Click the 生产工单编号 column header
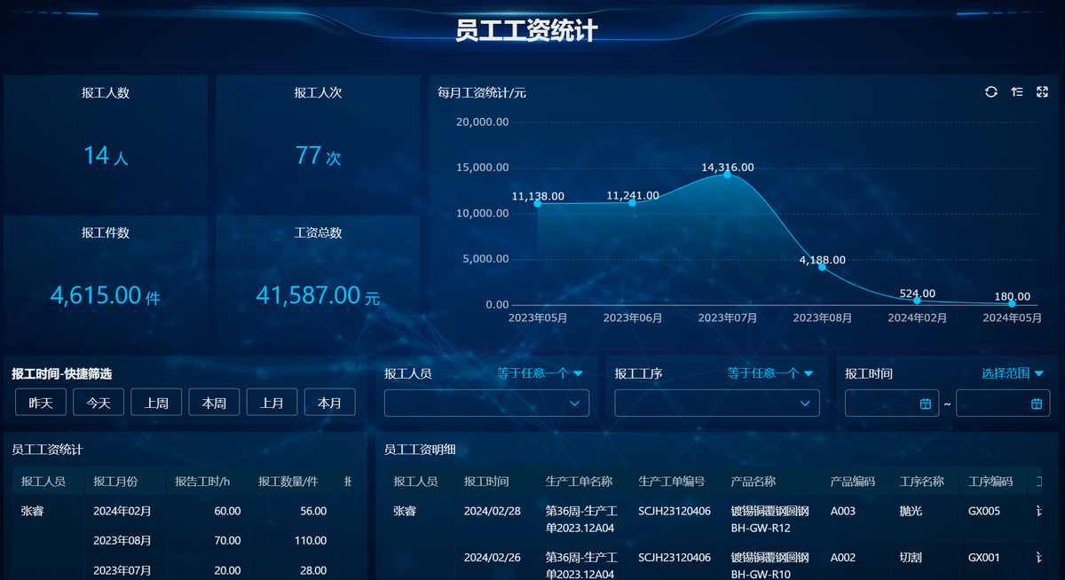 tap(672, 482)
